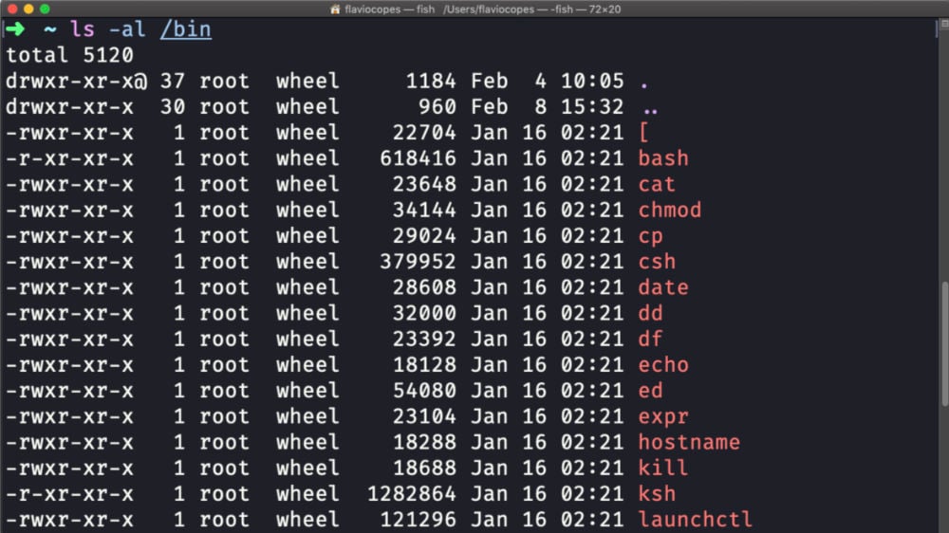Click the yellow minimize window button
The height and width of the screenshot is (533, 949).
click(x=28, y=9)
